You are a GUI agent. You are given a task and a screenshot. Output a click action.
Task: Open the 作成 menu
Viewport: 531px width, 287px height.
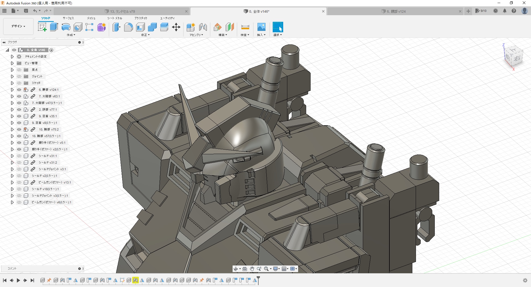pyautogui.click(x=71, y=35)
